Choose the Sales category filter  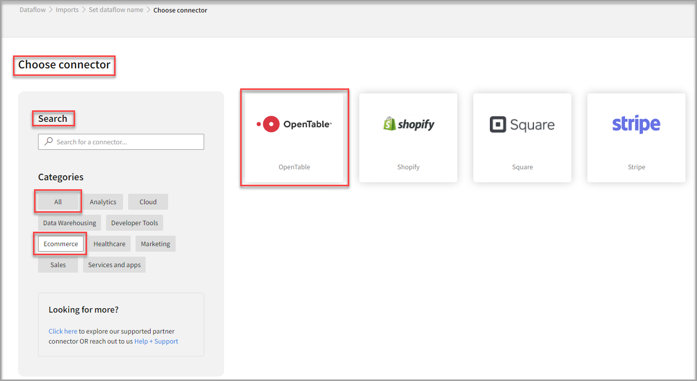(58, 265)
